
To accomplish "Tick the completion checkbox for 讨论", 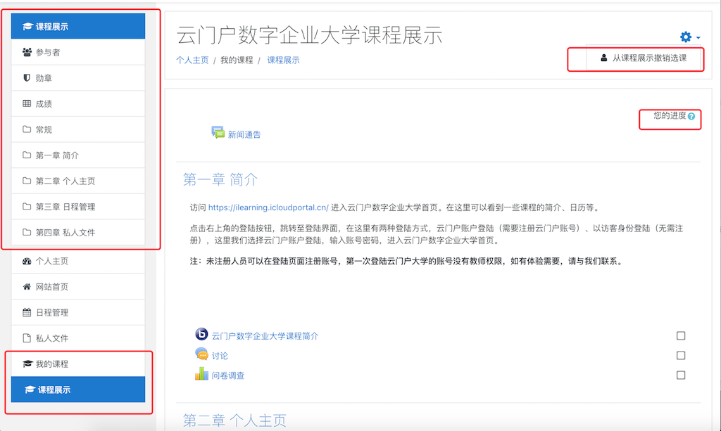I will 681,356.
